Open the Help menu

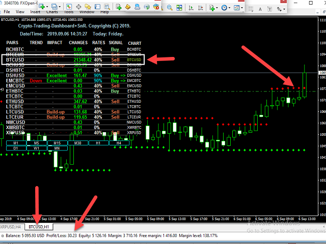[104, 12]
